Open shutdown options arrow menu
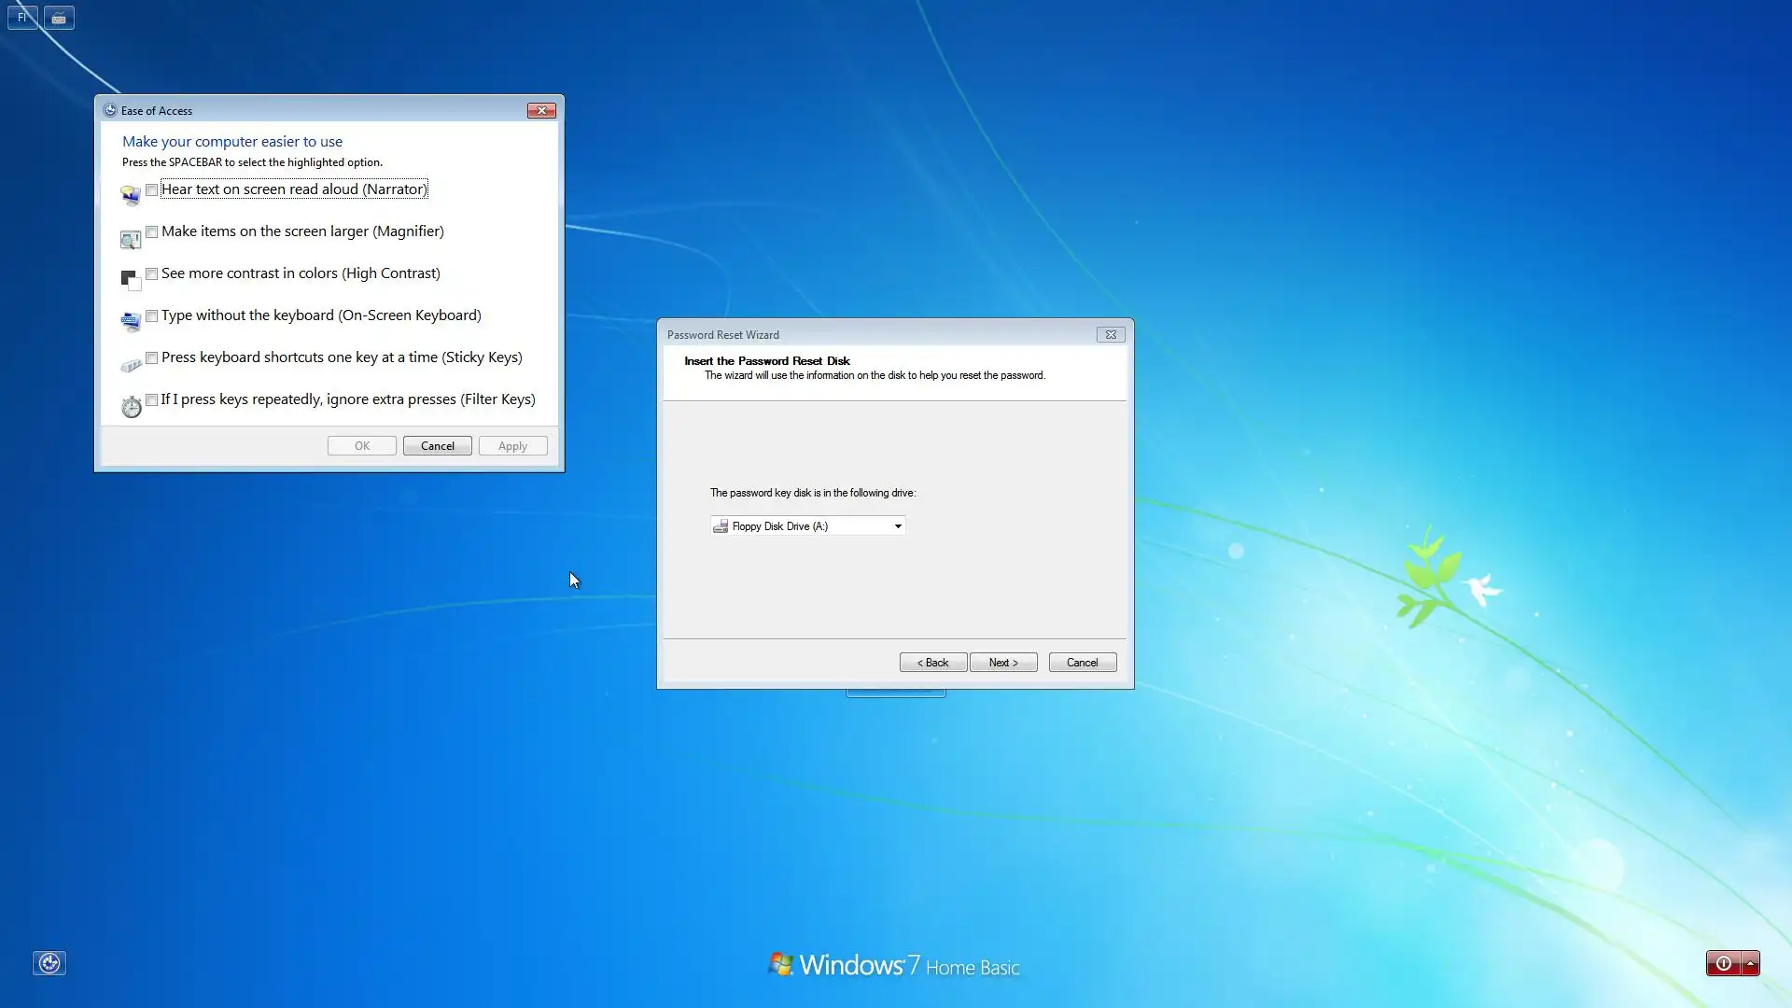 tap(1751, 963)
